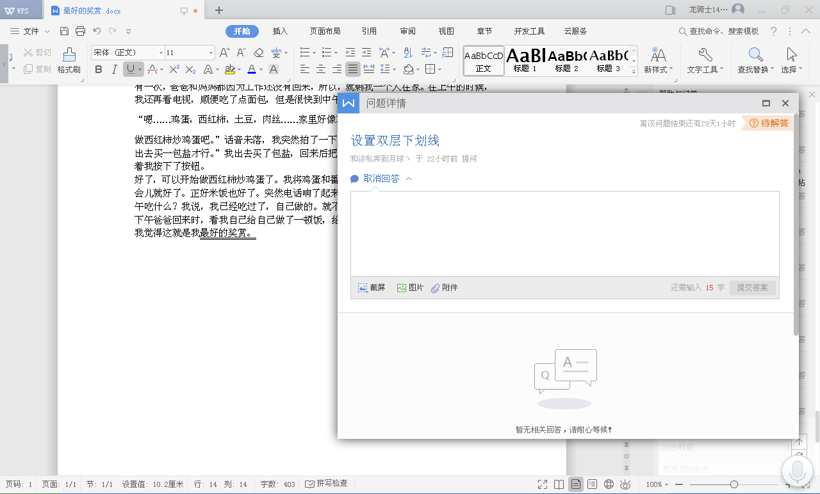Click the distributed alignment icon
This screenshot has width=820, height=494.
click(368, 69)
